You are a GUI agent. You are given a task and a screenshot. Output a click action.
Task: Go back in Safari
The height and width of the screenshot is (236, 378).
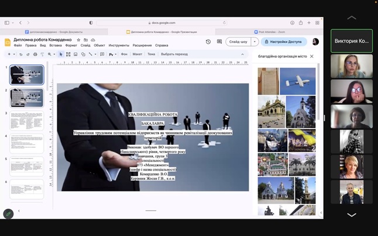coord(20,23)
